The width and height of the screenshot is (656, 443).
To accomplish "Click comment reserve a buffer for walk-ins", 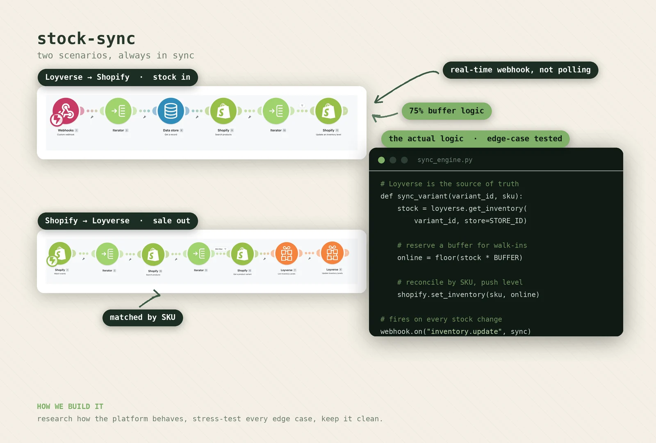I will (x=462, y=245).
